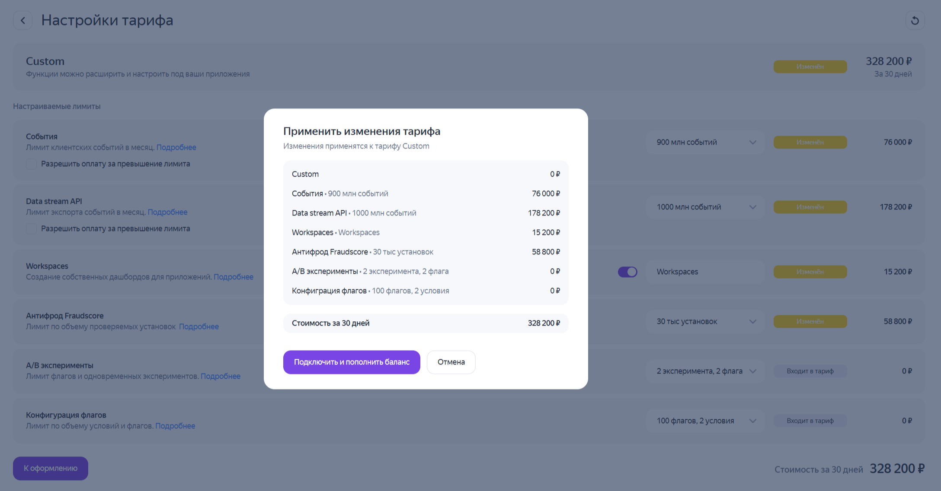Click Подробнее link for Конфигурация флагов
Screen dimensions: 941x491
pos(175,426)
